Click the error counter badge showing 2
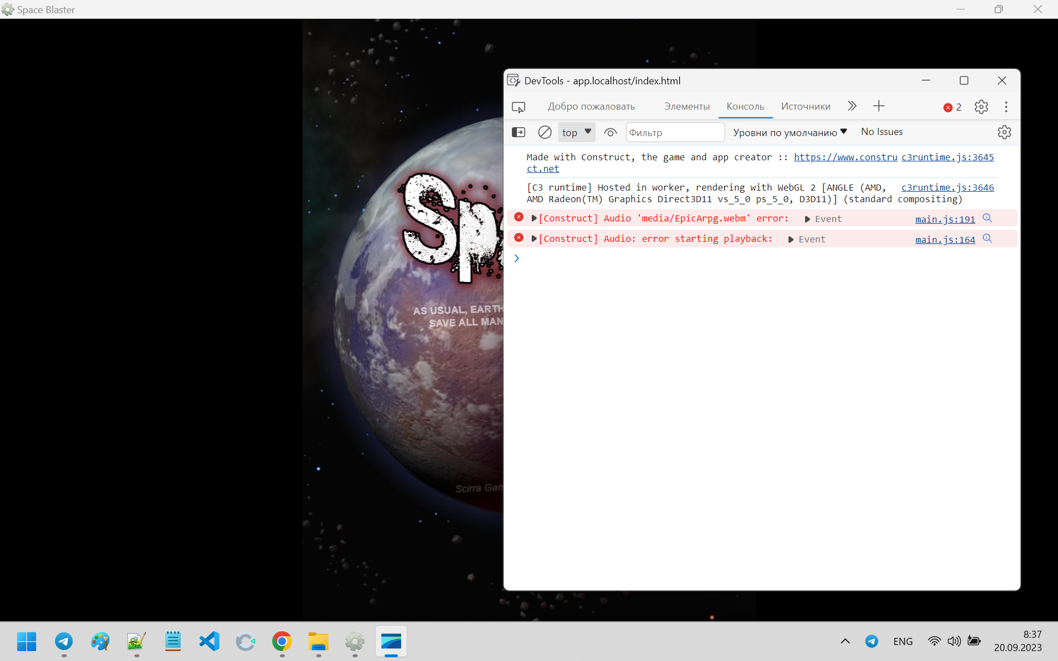The height and width of the screenshot is (661, 1058). 952,107
